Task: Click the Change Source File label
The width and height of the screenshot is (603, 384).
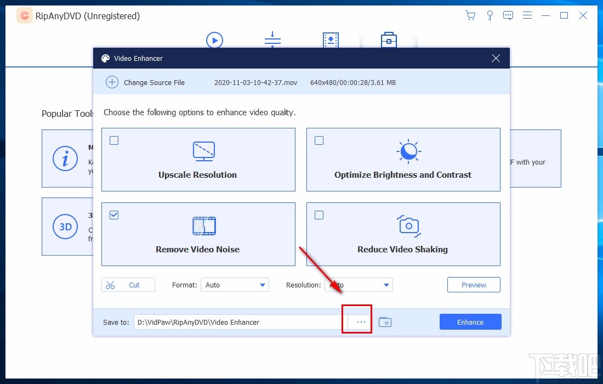Action: click(x=154, y=83)
